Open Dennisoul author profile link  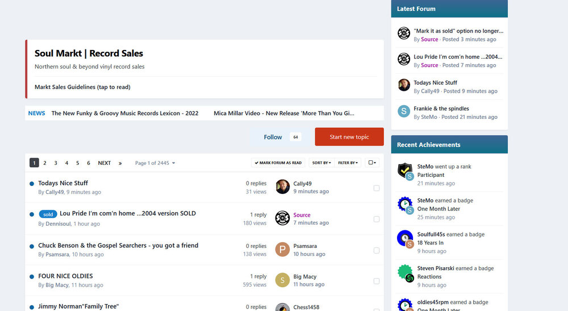click(x=58, y=223)
